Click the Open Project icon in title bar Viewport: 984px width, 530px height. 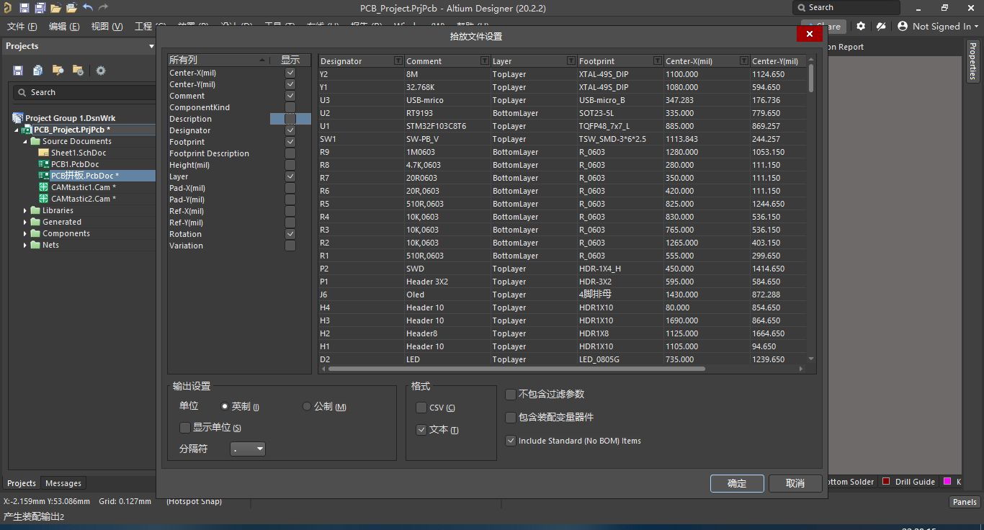point(71,8)
